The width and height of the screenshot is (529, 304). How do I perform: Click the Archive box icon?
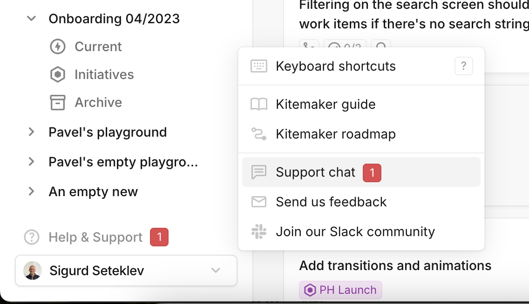pyautogui.click(x=58, y=102)
